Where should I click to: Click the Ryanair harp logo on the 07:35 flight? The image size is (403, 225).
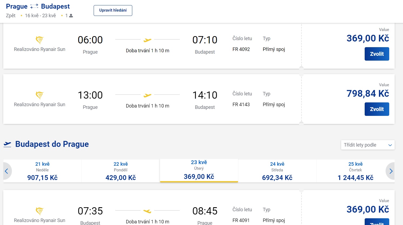(x=40, y=211)
